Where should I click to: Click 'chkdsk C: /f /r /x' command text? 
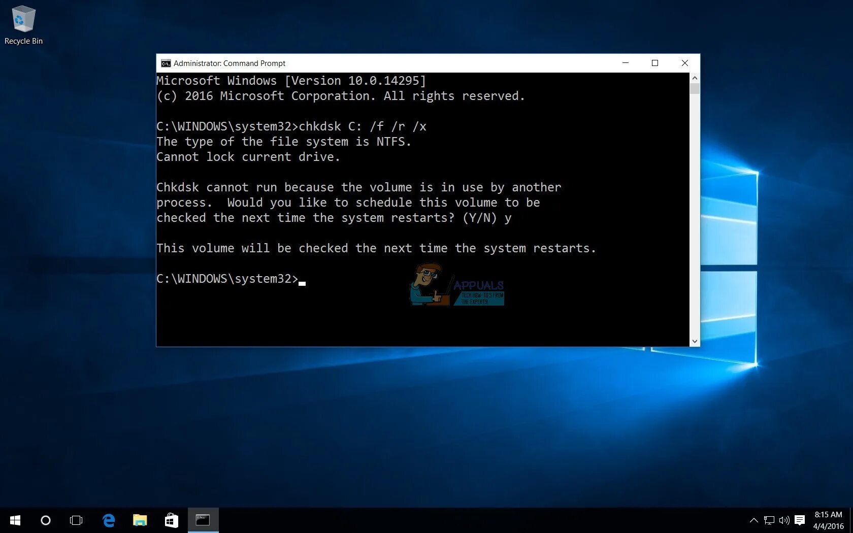pyautogui.click(x=363, y=126)
